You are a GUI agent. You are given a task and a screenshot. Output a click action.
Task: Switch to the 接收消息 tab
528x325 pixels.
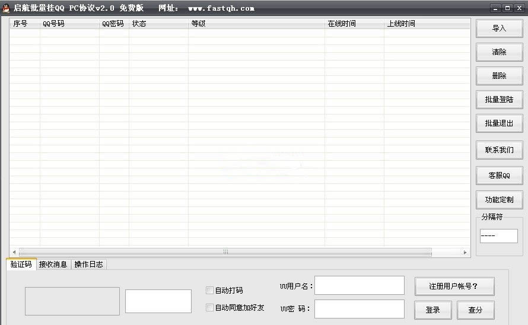(x=53, y=265)
